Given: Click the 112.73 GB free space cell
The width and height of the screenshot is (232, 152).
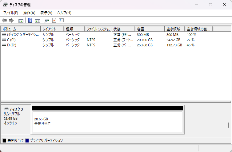Looking at the screenshot, I should coord(174,45).
